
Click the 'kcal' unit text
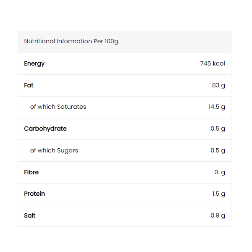pos(219,63)
